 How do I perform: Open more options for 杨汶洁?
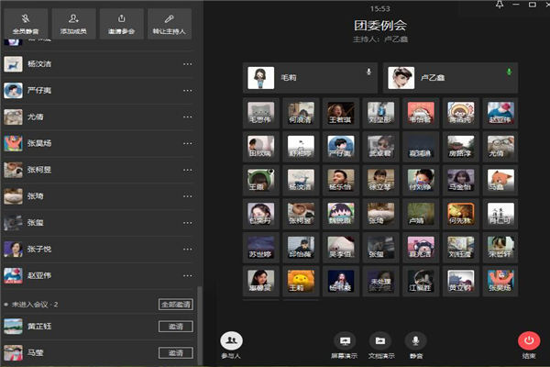[188, 64]
